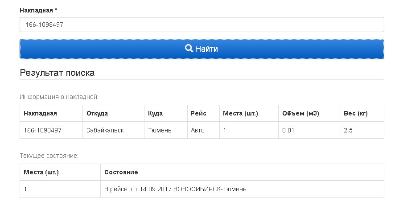The image size is (399, 210).
Task: Select the Откуда column header
Action: [x=98, y=113]
